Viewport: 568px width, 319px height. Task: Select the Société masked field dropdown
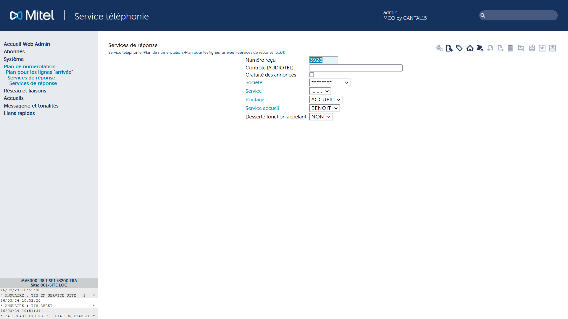point(329,83)
